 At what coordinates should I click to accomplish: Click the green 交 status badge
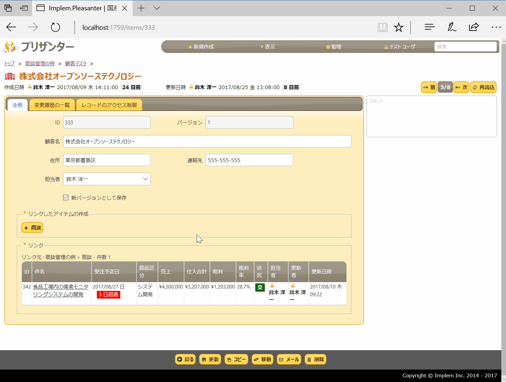[x=260, y=288]
